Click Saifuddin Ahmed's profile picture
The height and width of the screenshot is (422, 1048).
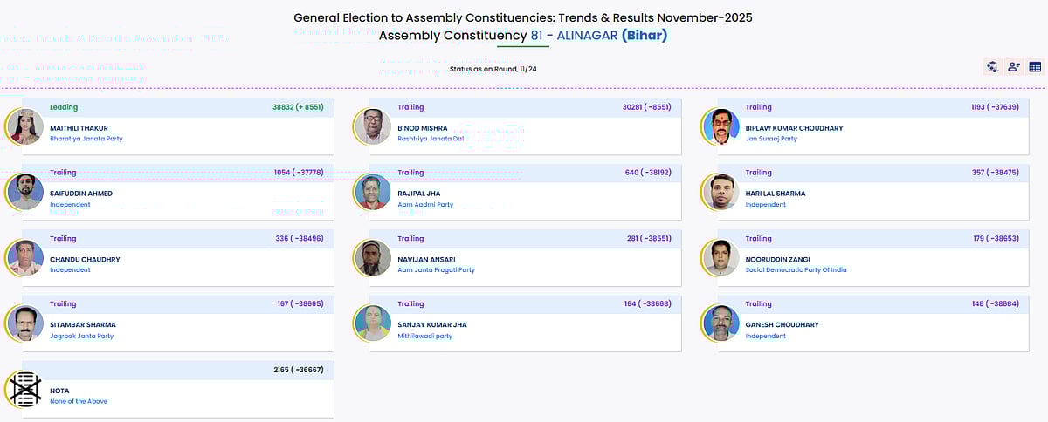coord(24,193)
